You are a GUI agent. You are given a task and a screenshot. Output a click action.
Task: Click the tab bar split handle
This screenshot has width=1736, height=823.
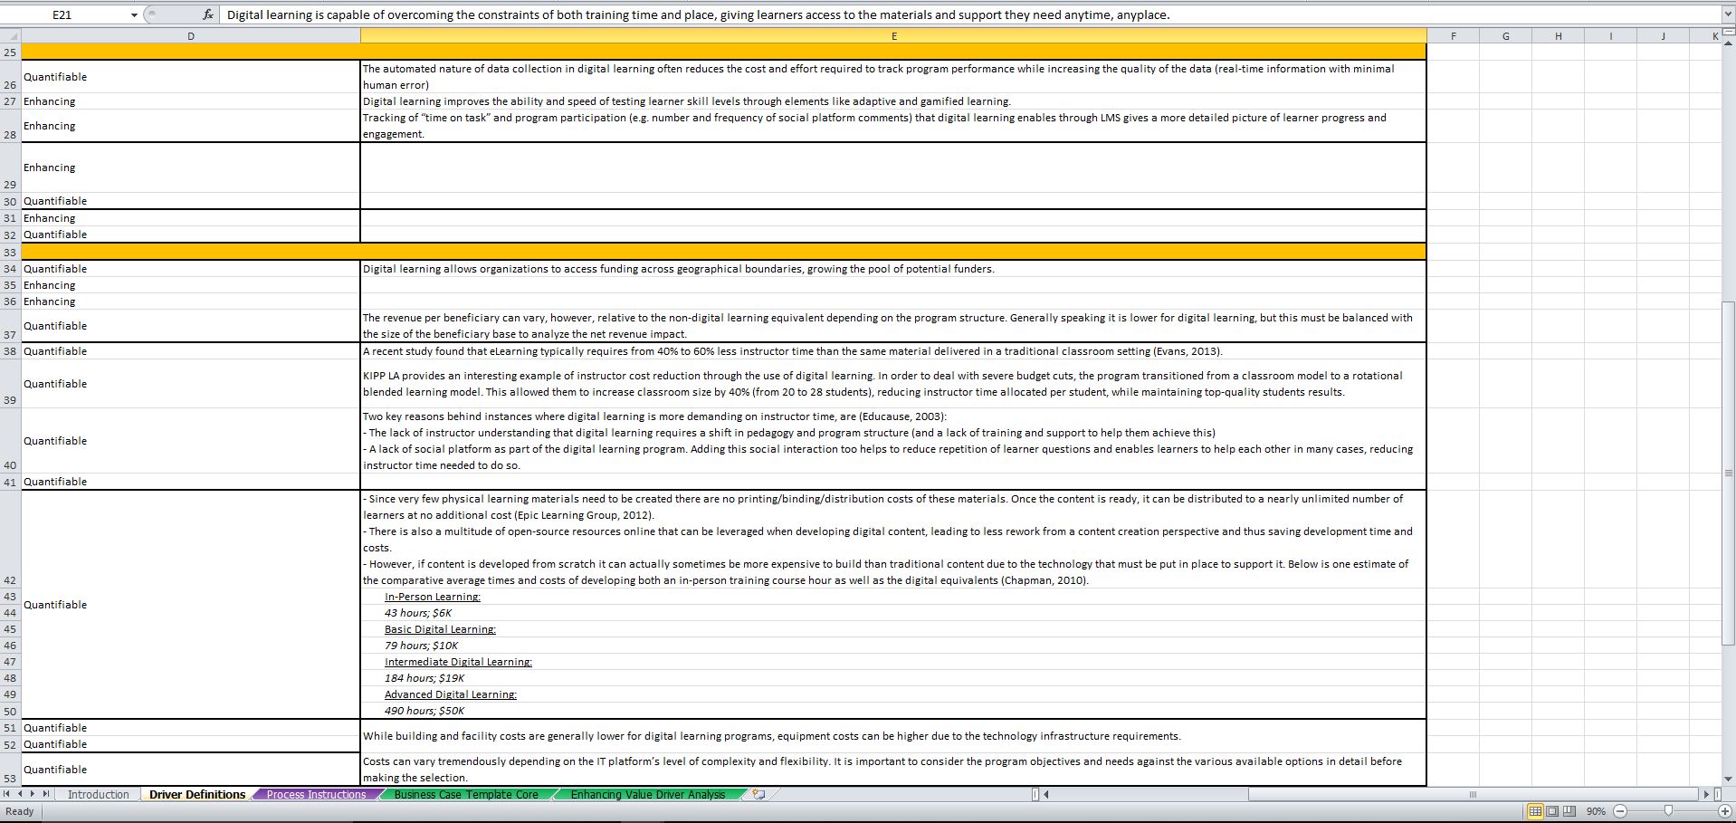click(x=1035, y=795)
